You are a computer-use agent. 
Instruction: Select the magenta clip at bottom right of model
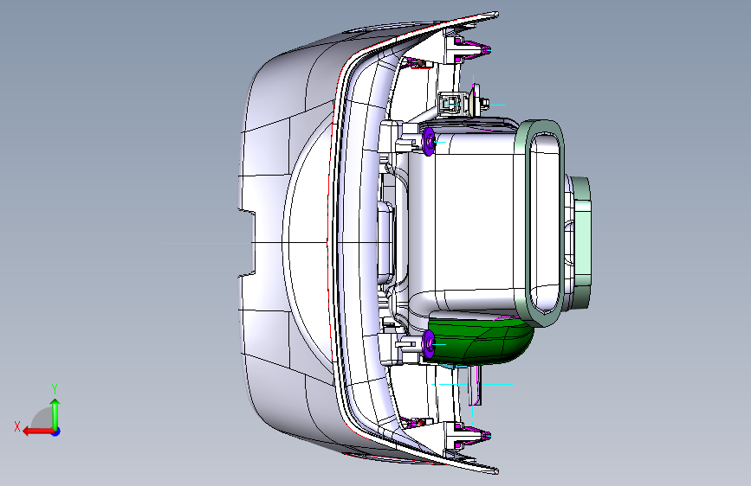coord(474,438)
